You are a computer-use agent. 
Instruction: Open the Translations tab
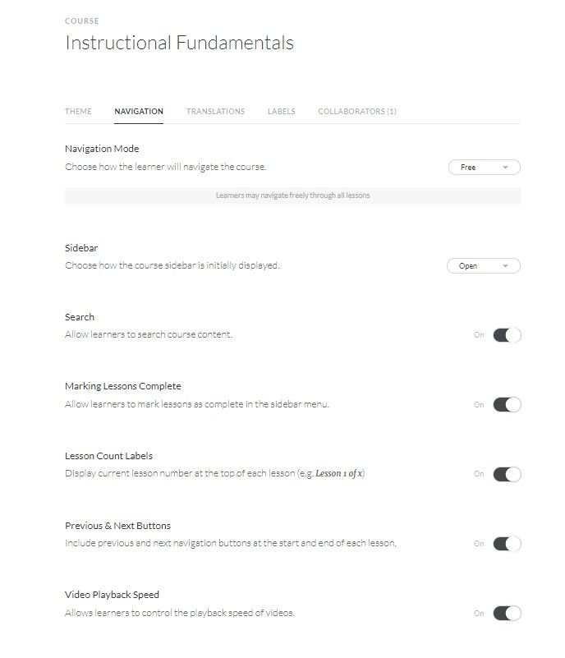point(215,112)
